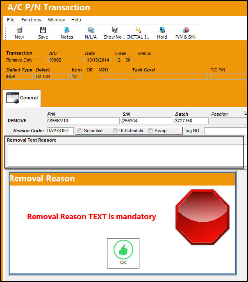Click the Item field showing 12

[77, 76]
